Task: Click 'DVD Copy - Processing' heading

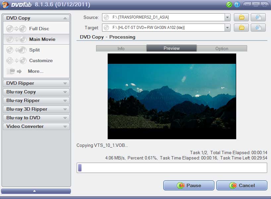Action: point(107,37)
